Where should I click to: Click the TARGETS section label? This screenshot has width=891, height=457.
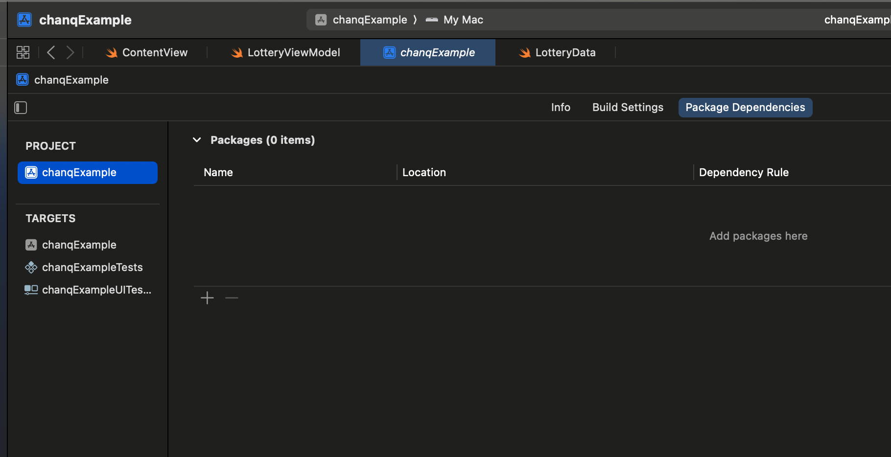[x=50, y=218]
